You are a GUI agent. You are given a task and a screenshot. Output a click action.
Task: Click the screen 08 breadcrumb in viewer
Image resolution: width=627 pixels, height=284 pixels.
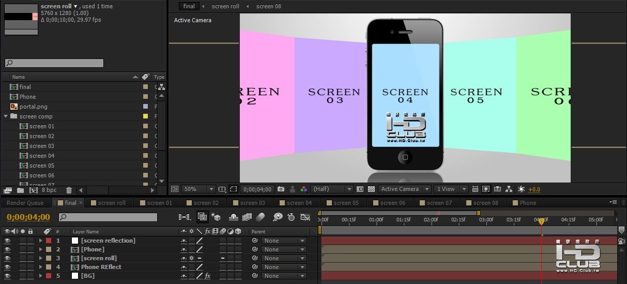coord(269,6)
